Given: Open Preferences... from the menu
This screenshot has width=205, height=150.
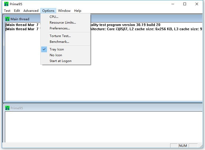Looking at the screenshot, I should coord(65,28).
